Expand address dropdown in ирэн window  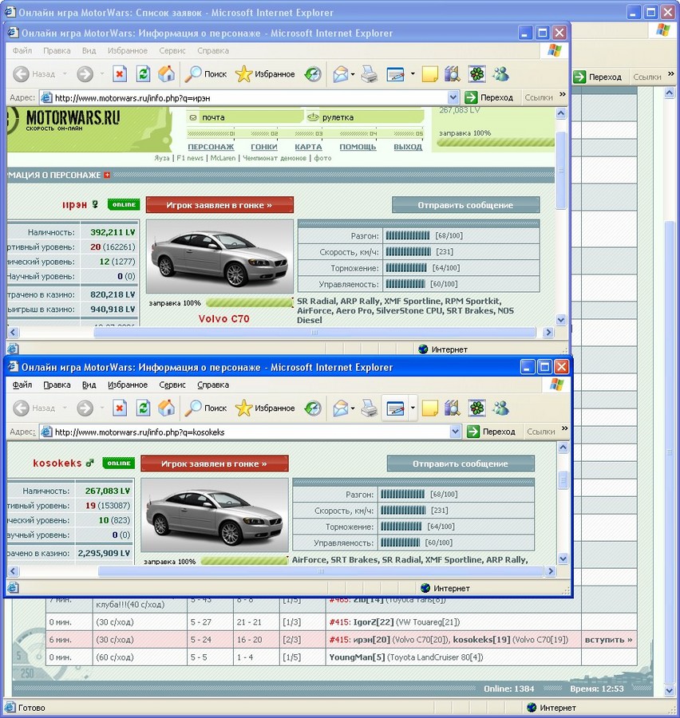tap(453, 97)
